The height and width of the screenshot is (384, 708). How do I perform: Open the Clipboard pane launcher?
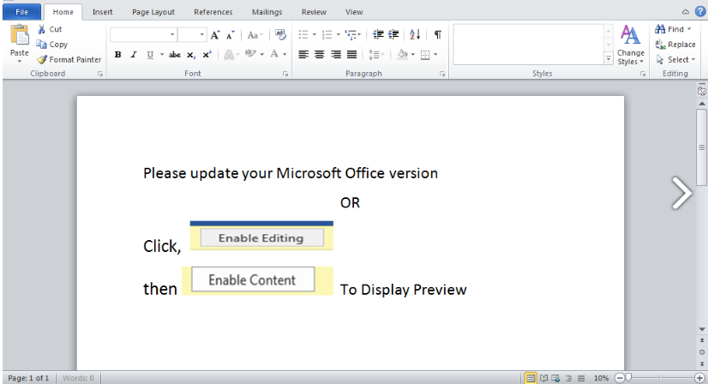click(99, 74)
